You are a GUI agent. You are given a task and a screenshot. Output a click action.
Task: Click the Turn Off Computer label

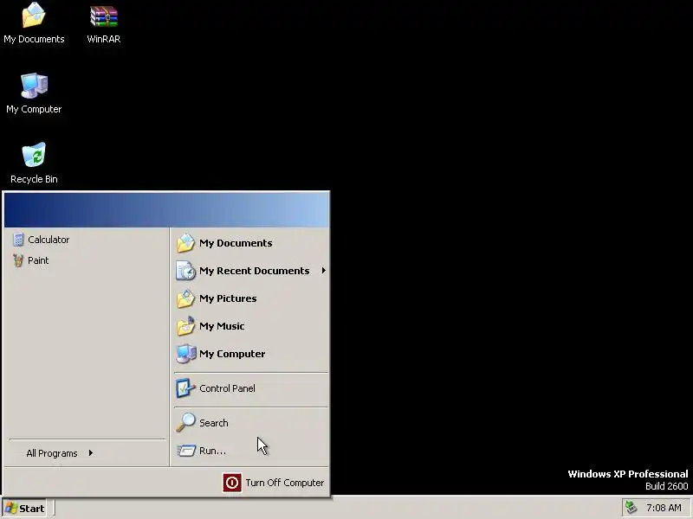coord(285,483)
